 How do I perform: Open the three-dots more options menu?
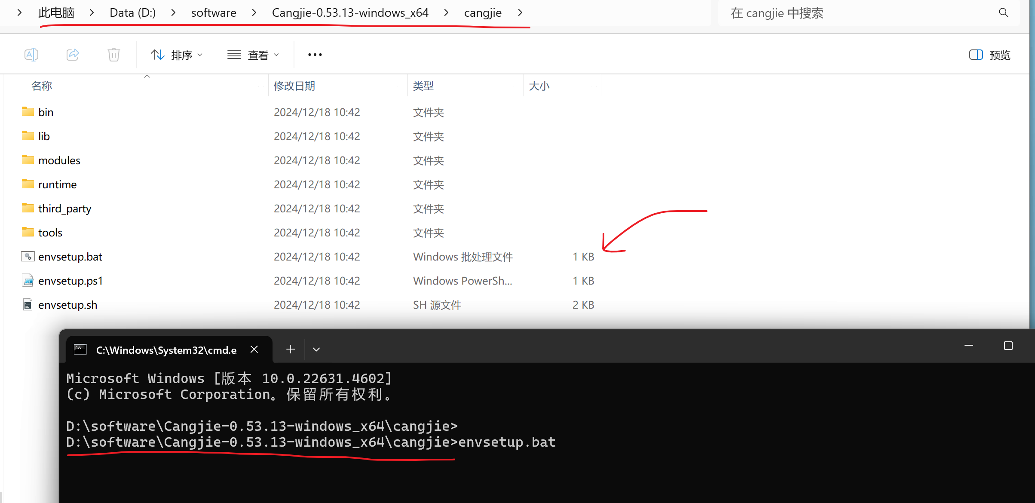click(x=315, y=55)
